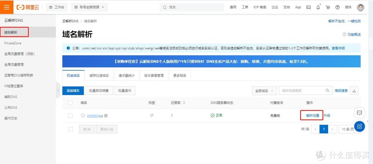
Task: Click the disabled 删除 button
Action: [87, 129]
